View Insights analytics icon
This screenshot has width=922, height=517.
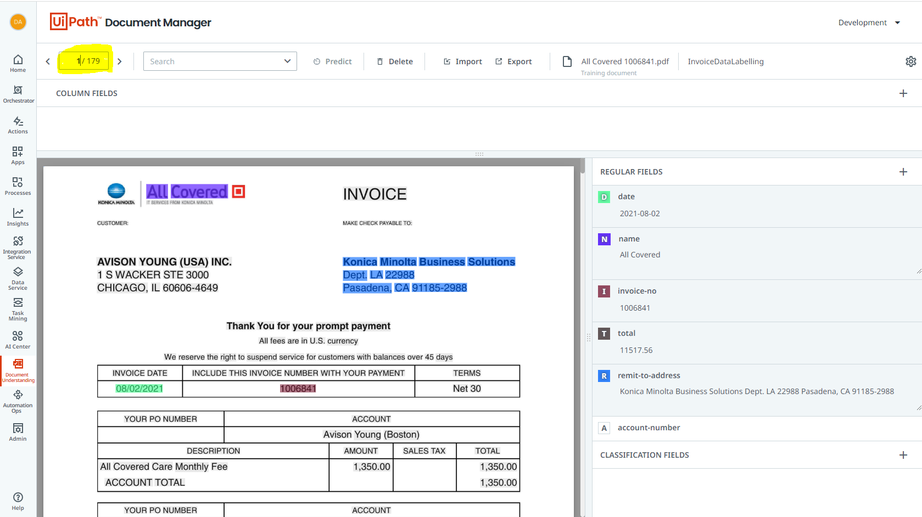point(18,217)
